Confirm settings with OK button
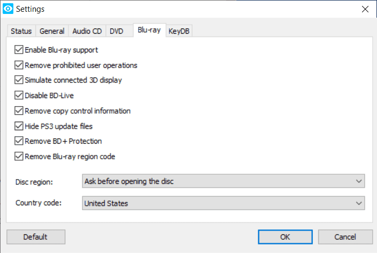Screen dimensions: 377x253 click(x=285, y=237)
